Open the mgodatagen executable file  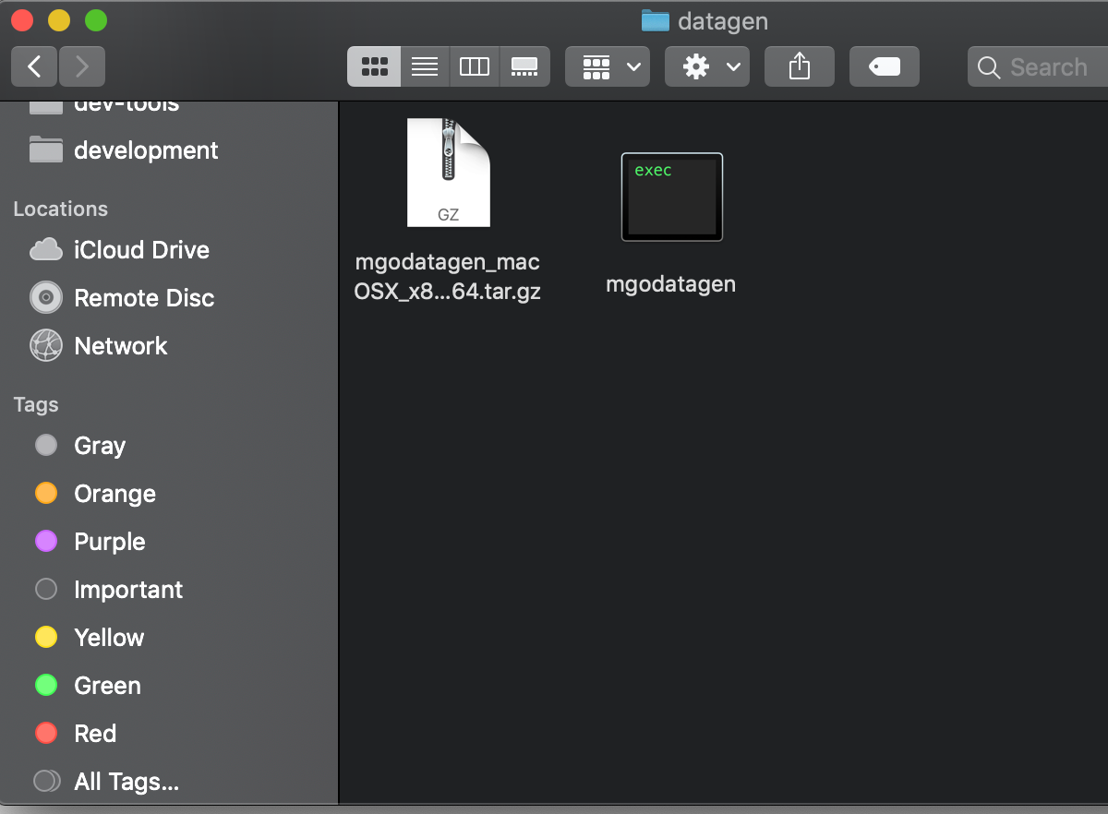click(x=671, y=196)
